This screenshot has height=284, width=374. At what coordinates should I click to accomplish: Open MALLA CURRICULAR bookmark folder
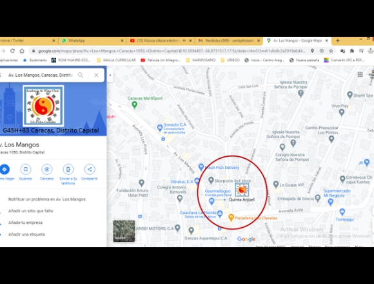pyautogui.click(x=117, y=60)
